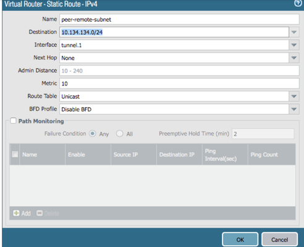Image resolution: width=304 pixels, height=247 pixels.
Task: Click the Enable column header
Action: coord(88,154)
